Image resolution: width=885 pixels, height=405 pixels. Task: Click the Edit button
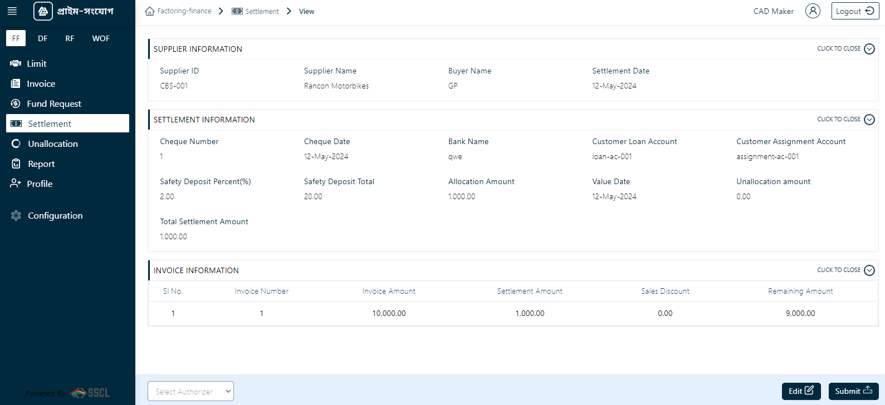tap(801, 391)
